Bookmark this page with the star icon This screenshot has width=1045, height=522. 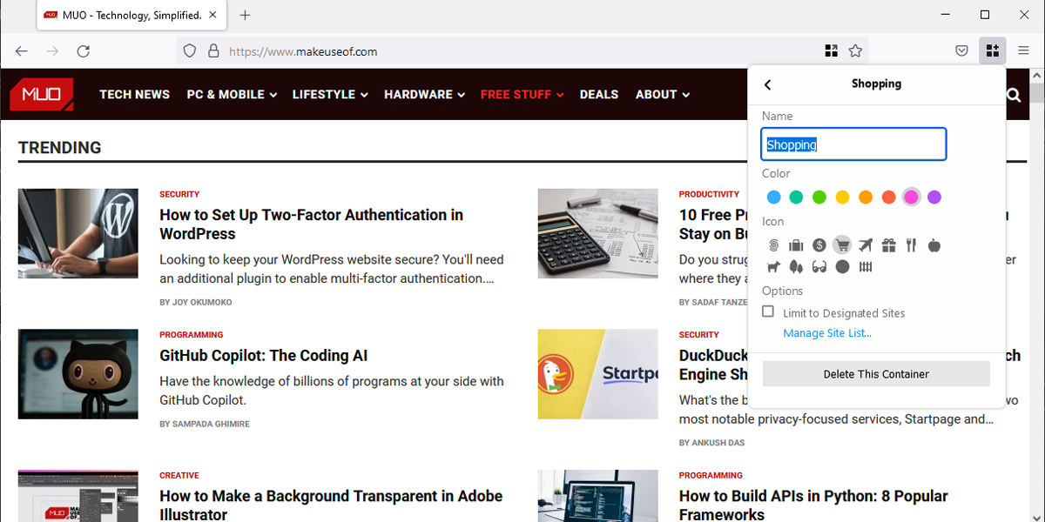coord(855,51)
